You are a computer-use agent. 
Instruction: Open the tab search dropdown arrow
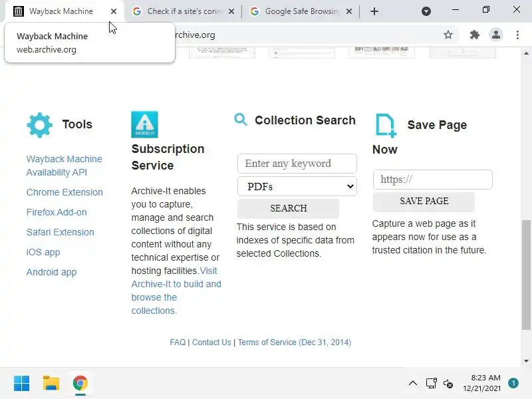tap(426, 11)
